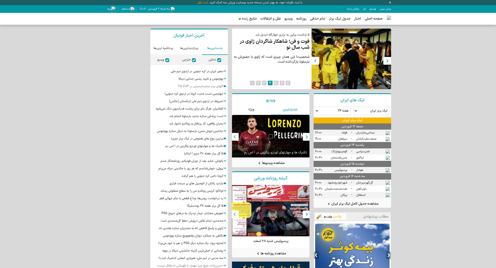Toggle the ویدیو news filter checkbox
This screenshot has width=496, height=268.
pos(167,60)
